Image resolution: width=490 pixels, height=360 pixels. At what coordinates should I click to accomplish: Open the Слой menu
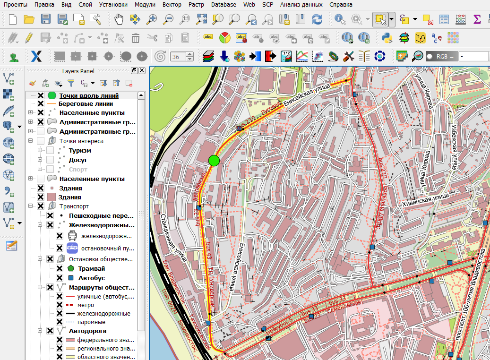[x=86, y=5]
